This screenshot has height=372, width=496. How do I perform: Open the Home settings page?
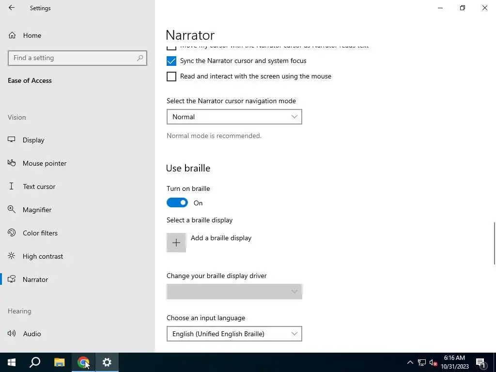[32, 35]
